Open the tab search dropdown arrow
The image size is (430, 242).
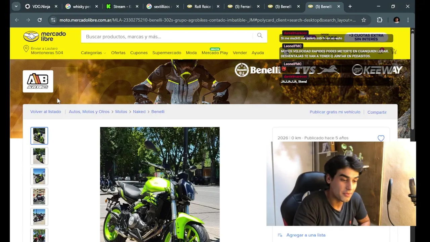point(16,6)
